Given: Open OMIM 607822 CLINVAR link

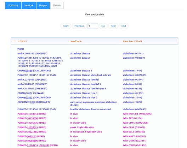Looking at the screenshot, I should [28, 93].
